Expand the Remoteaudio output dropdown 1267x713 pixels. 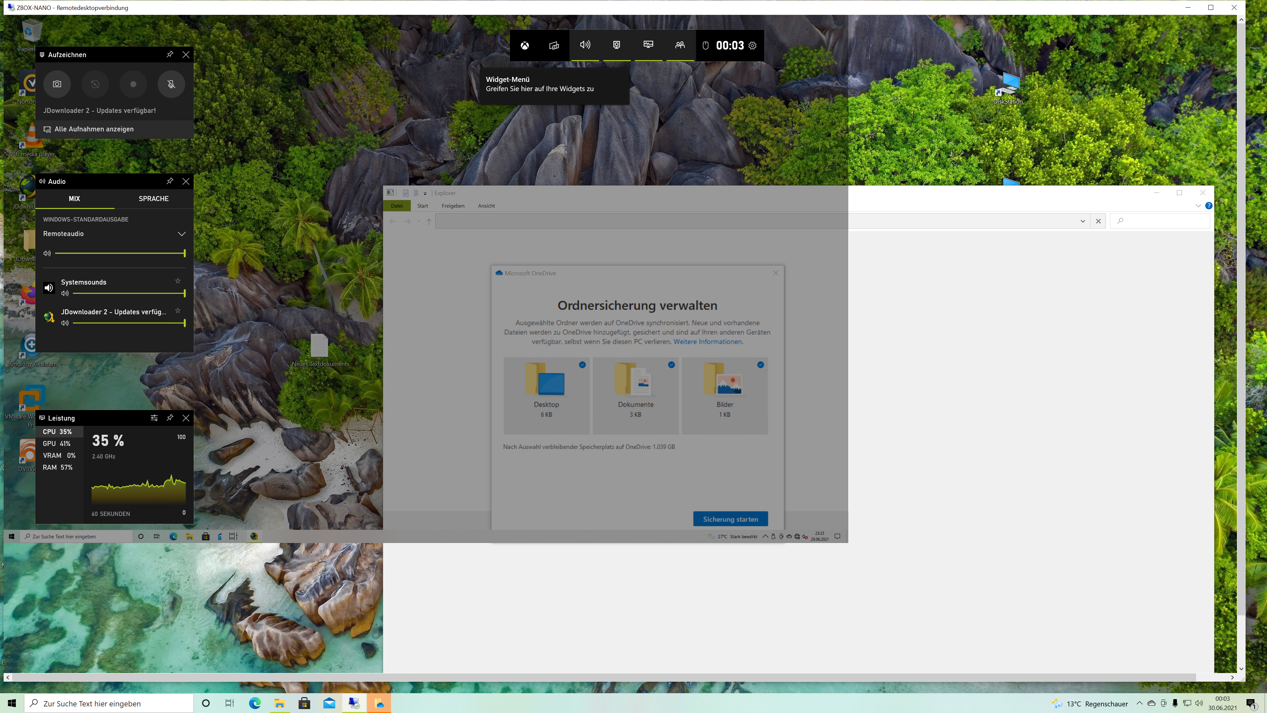point(181,234)
